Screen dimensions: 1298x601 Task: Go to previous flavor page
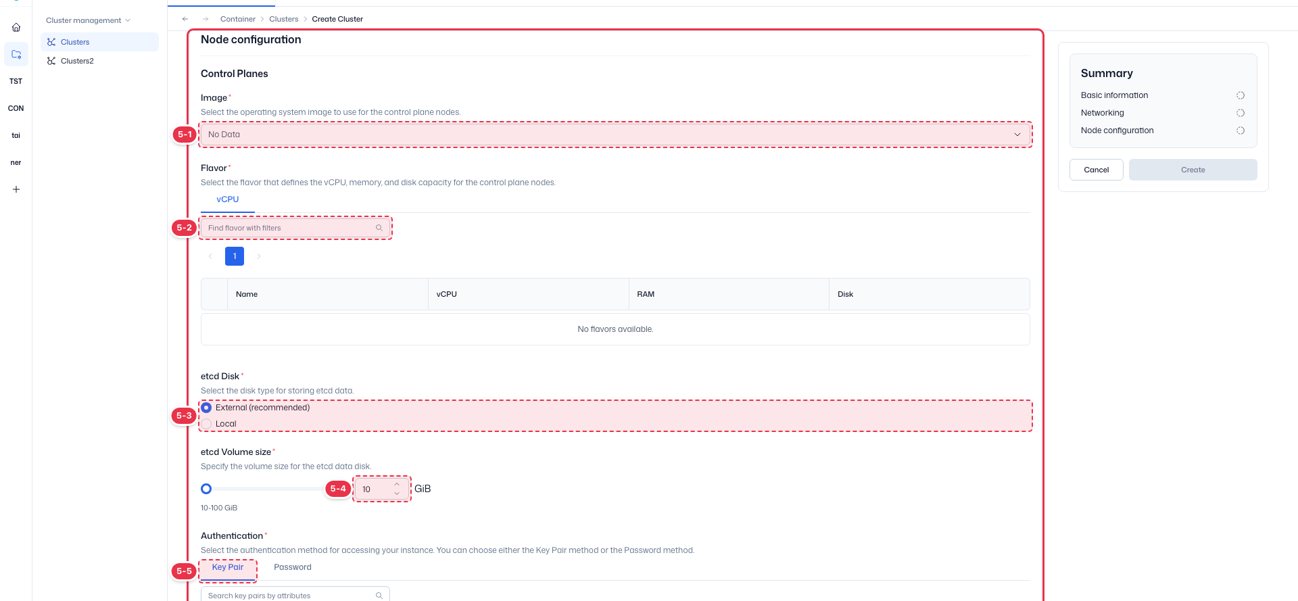coord(210,256)
